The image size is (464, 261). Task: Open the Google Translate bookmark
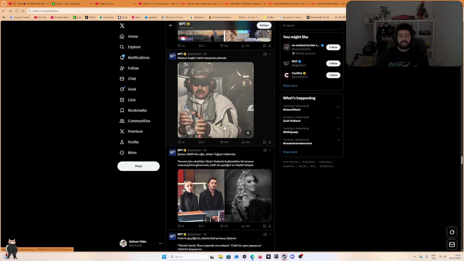tap(20, 17)
